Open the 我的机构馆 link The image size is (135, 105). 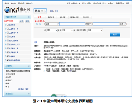(x=97, y=3)
